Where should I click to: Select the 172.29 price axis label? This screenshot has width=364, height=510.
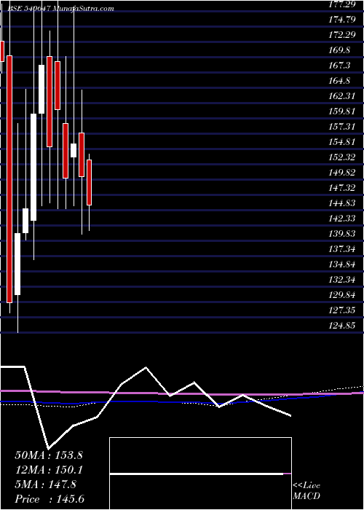coord(342,35)
